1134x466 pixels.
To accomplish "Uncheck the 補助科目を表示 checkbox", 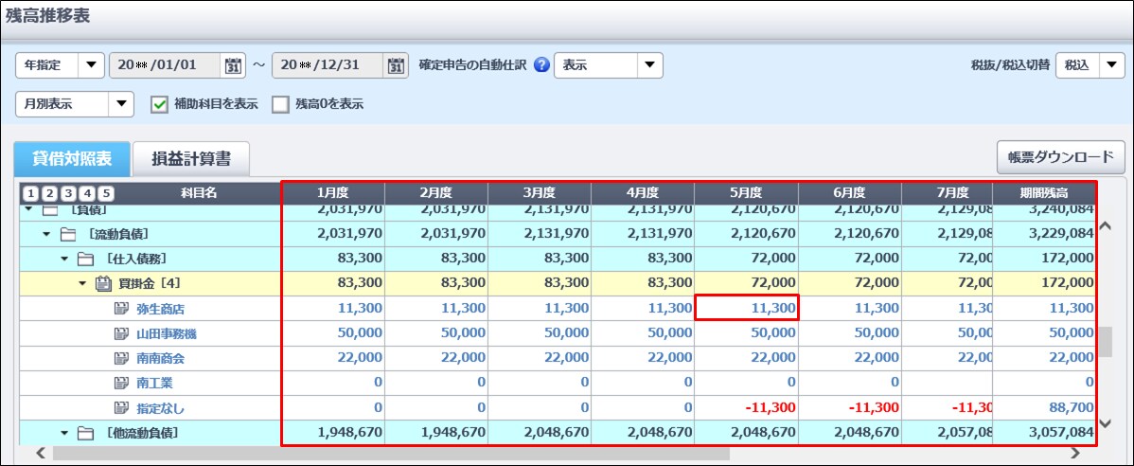I will coord(159,104).
